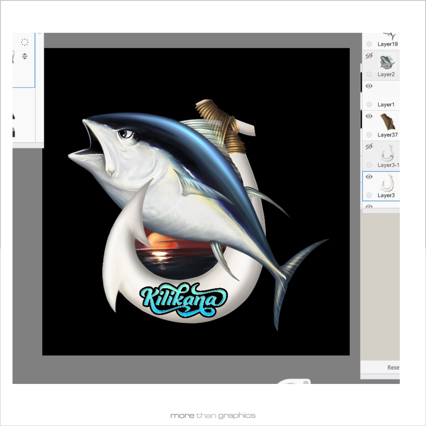426x426 pixels.
Task: Select the radio circle beside Layer37
Action: [369, 135]
